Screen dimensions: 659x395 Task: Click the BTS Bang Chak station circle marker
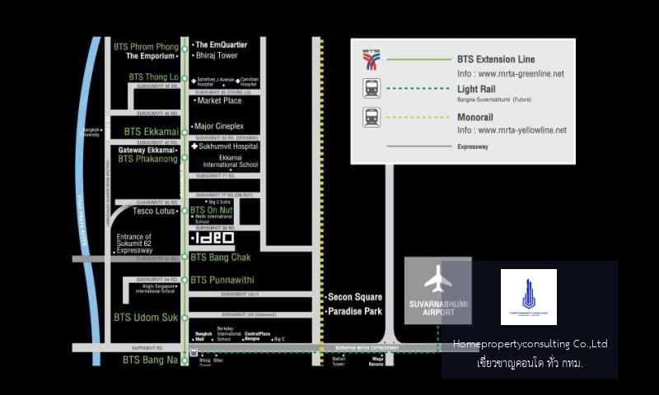(x=184, y=257)
